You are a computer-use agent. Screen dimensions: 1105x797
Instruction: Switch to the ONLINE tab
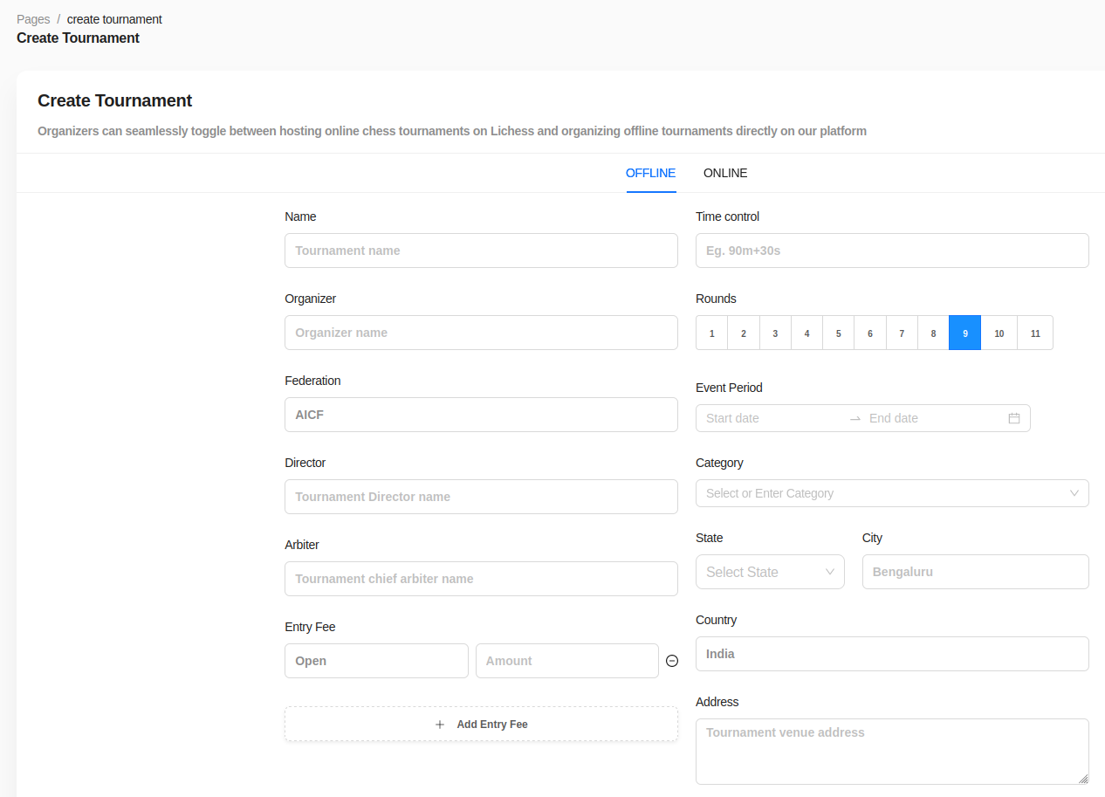tap(725, 173)
